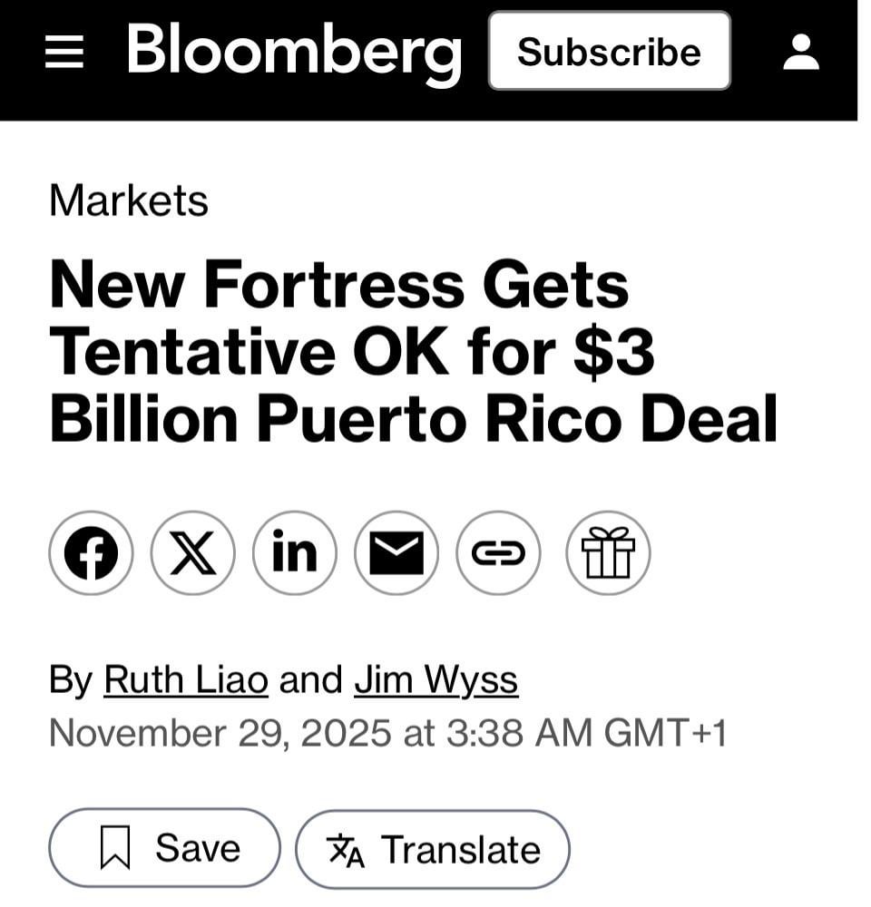Viewport: 871px width, 907px height.
Task: Gift this article using gift icon
Action: (x=608, y=553)
